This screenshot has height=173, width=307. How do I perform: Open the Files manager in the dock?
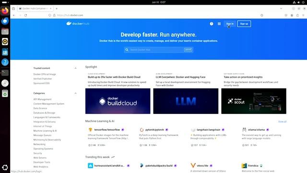pos(5,31)
